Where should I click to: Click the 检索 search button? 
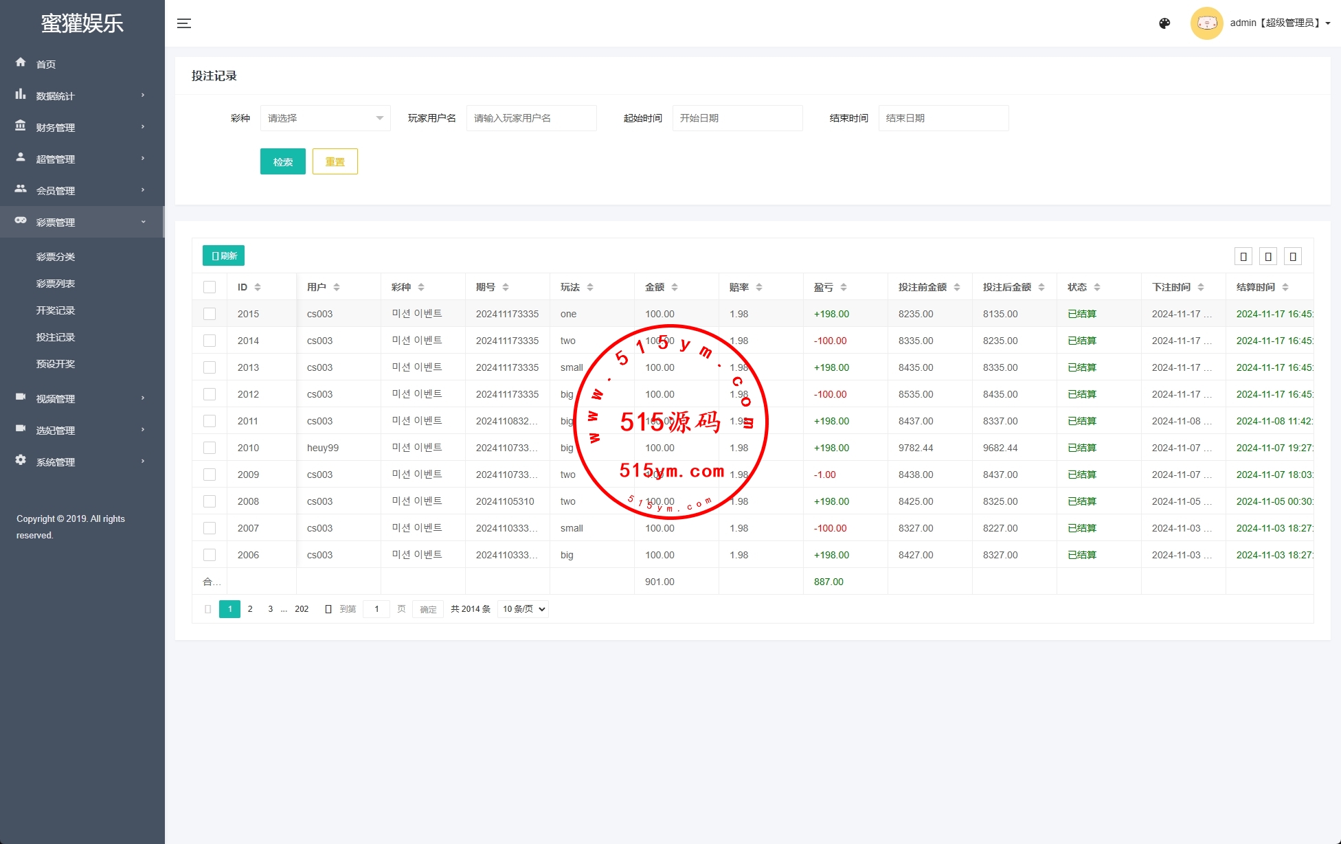click(282, 161)
